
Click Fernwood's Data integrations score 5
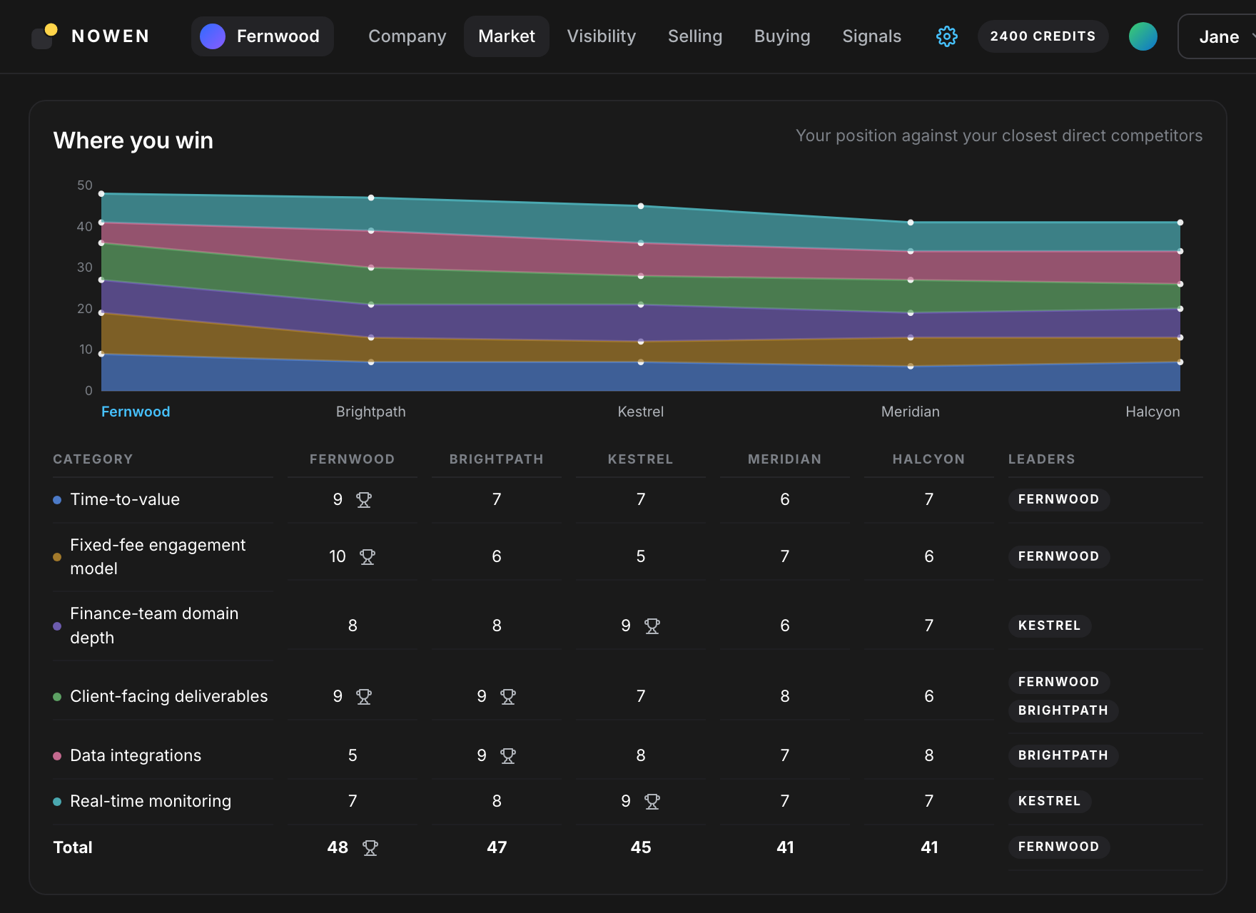[x=353, y=755]
